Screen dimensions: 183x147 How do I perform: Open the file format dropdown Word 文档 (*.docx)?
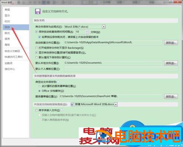pos(85,27)
